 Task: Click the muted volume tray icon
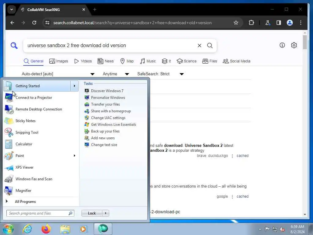point(282,229)
